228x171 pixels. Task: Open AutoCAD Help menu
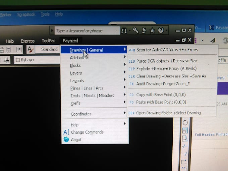[x=10, y=41]
